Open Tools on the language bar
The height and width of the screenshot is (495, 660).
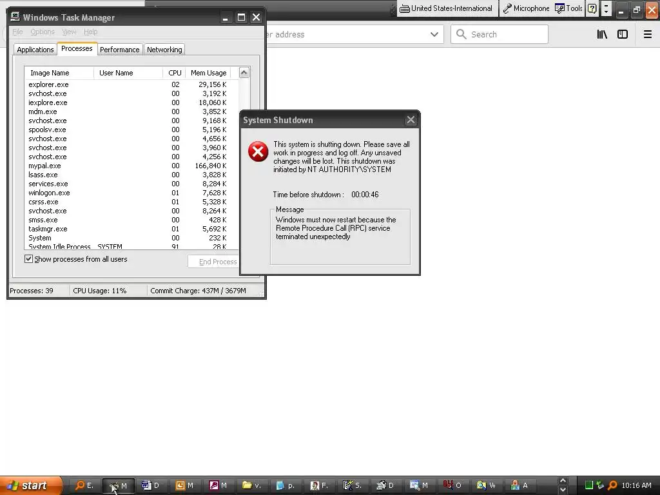(568, 8)
